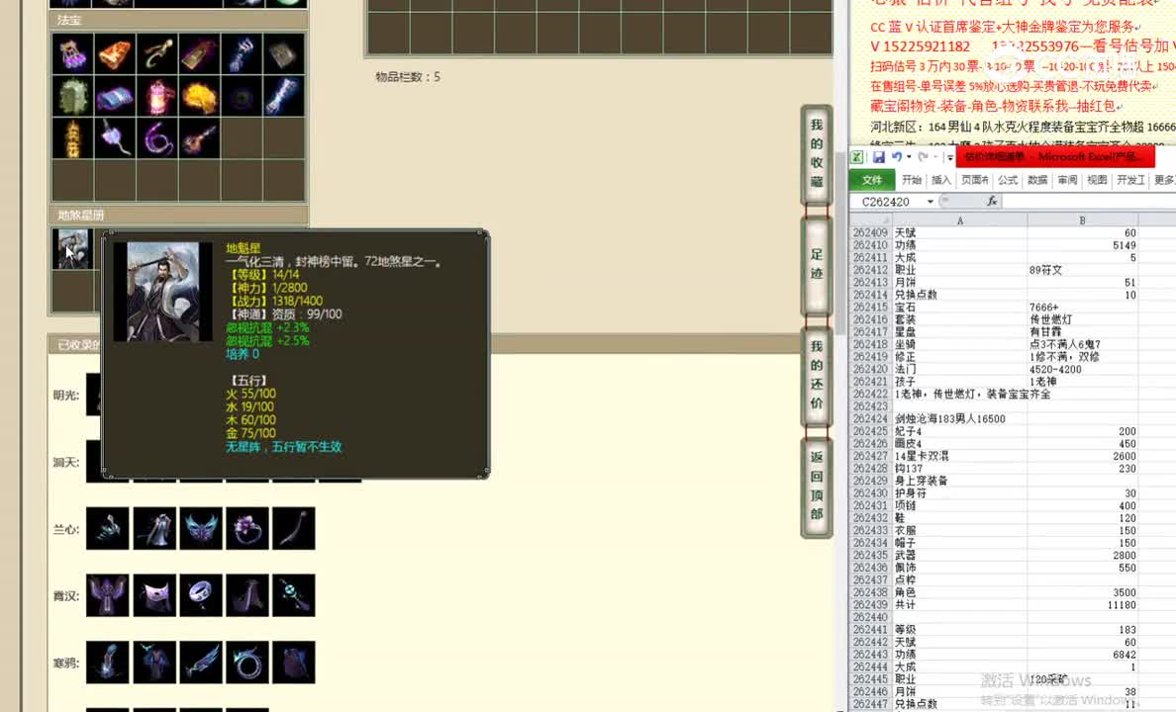Open the 文件 tab in Excel
1176x712 pixels.
(x=871, y=180)
